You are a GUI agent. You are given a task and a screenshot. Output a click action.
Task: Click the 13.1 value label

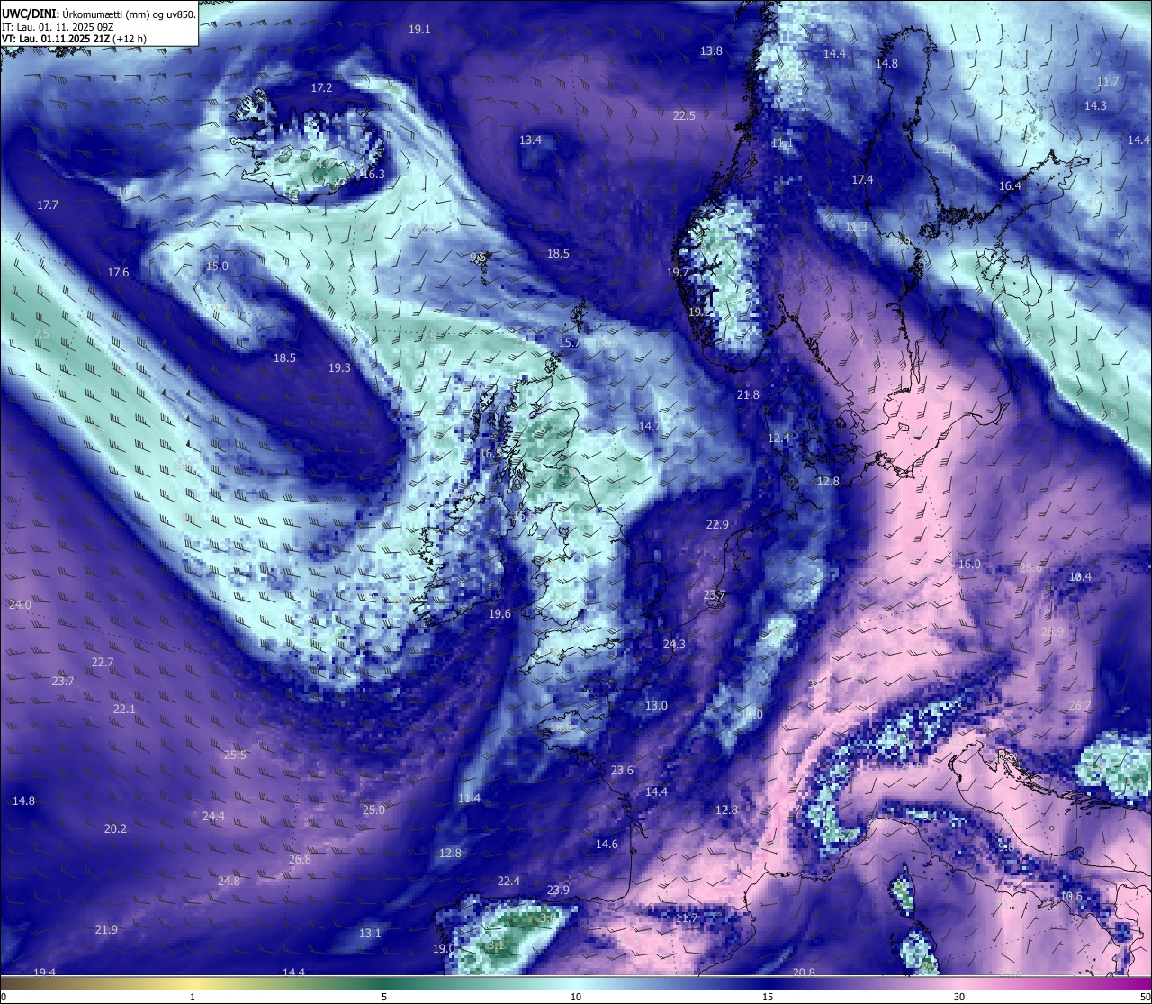click(x=370, y=934)
